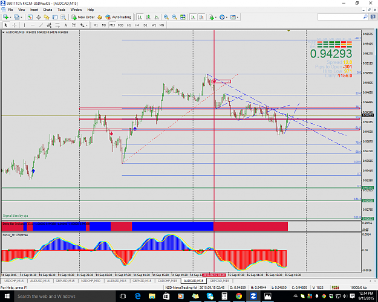Toggle the Market Watch window icon

(30, 17)
